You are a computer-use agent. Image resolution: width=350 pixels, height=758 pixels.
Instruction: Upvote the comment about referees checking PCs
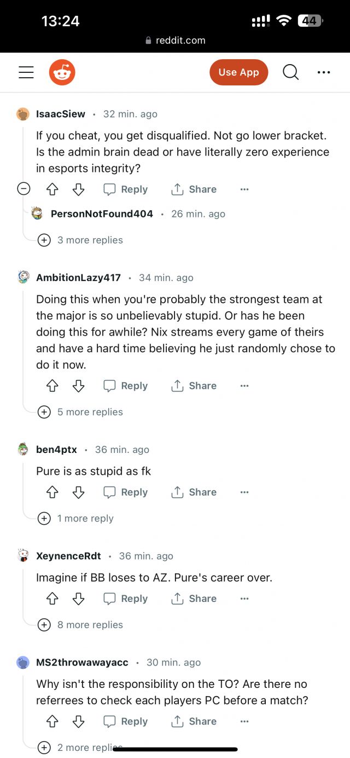click(x=52, y=721)
